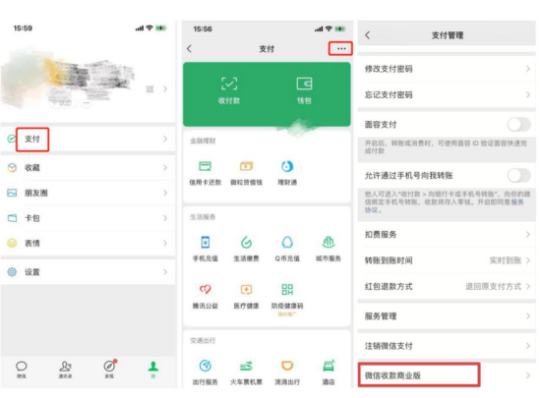Enable 允许通过手机号向我转账 switch

click(518, 176)
